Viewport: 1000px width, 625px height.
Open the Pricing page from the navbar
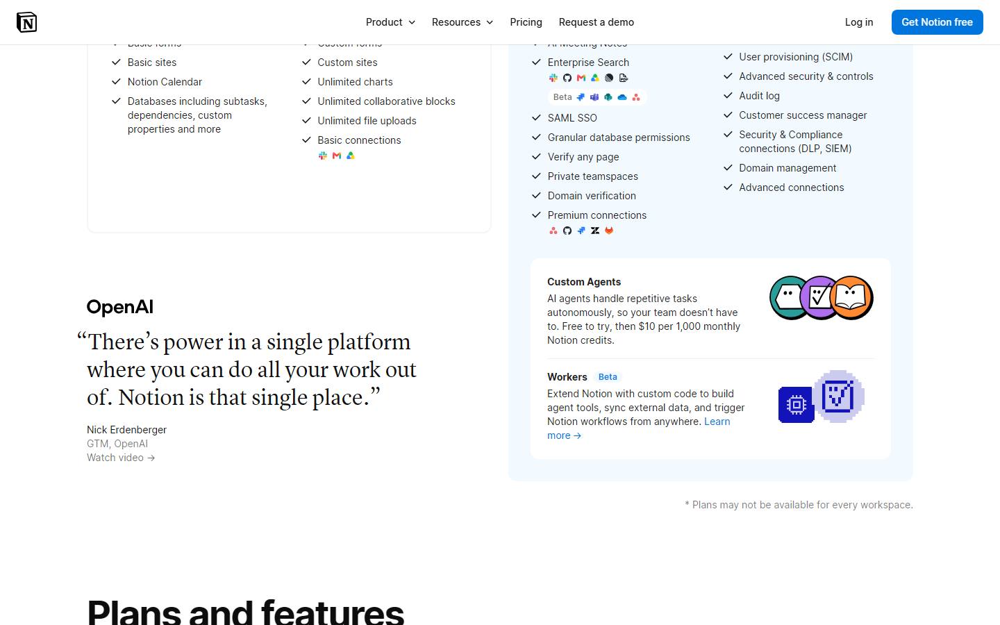[x=526, y=22]
